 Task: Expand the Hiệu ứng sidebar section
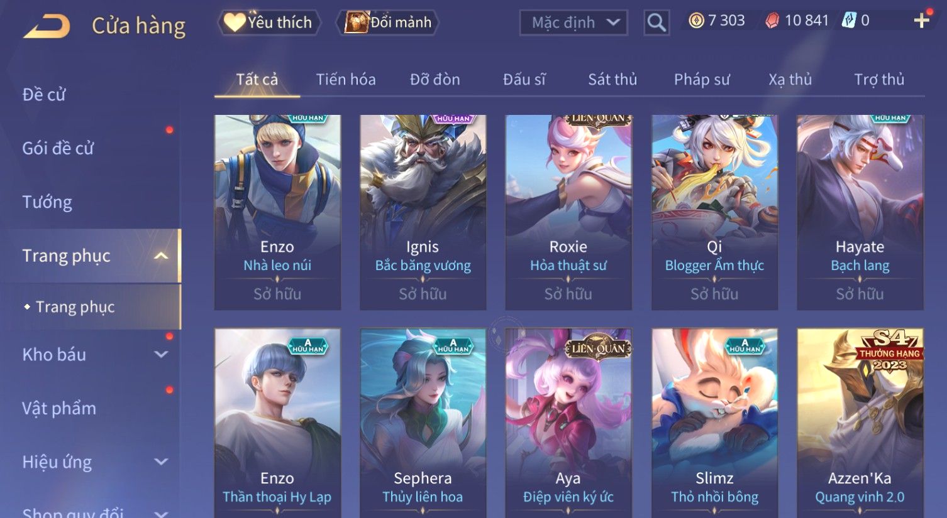coord(161,461)
